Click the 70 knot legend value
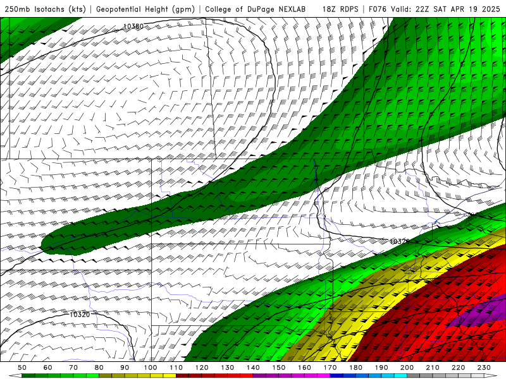 (73, 368)
